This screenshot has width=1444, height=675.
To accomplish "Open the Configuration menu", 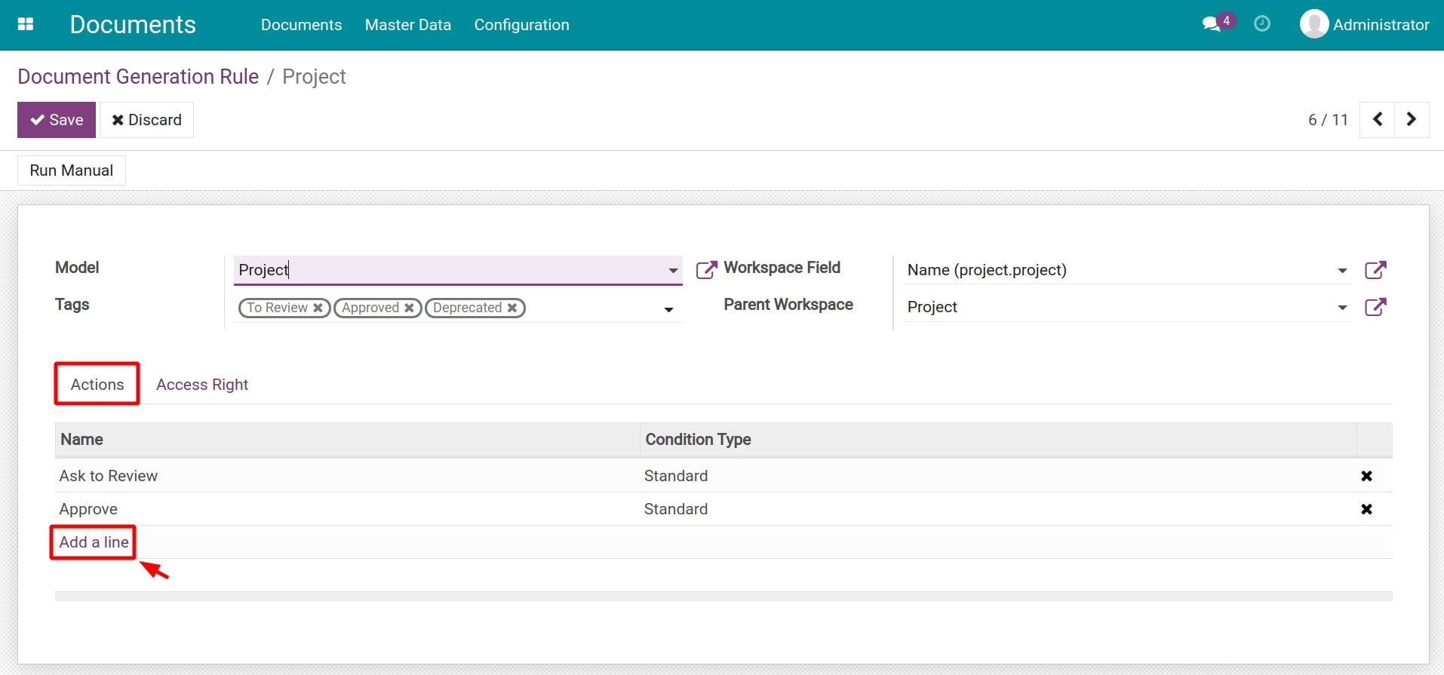I will tap(521, 25).
